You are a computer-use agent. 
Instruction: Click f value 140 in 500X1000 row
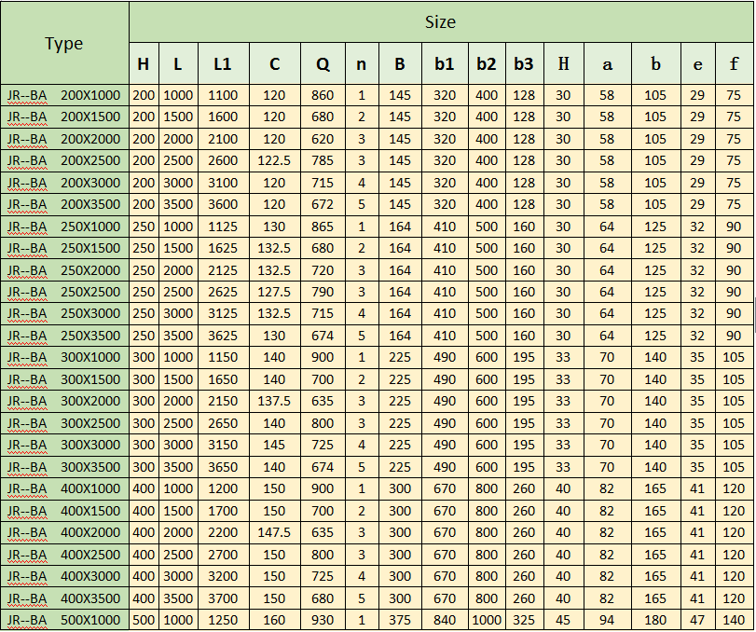pos(735,620)
